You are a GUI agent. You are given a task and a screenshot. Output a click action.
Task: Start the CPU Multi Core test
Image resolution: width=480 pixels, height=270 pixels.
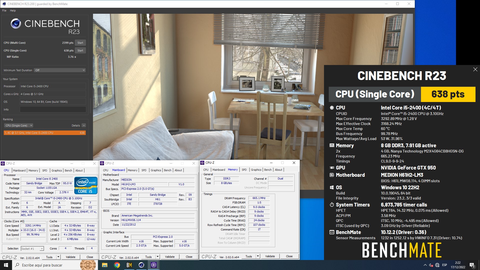coord(80,43)
